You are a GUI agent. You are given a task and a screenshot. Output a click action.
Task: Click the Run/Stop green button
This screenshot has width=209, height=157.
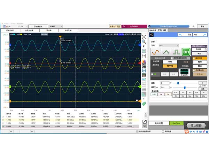(x=176, y=123)
